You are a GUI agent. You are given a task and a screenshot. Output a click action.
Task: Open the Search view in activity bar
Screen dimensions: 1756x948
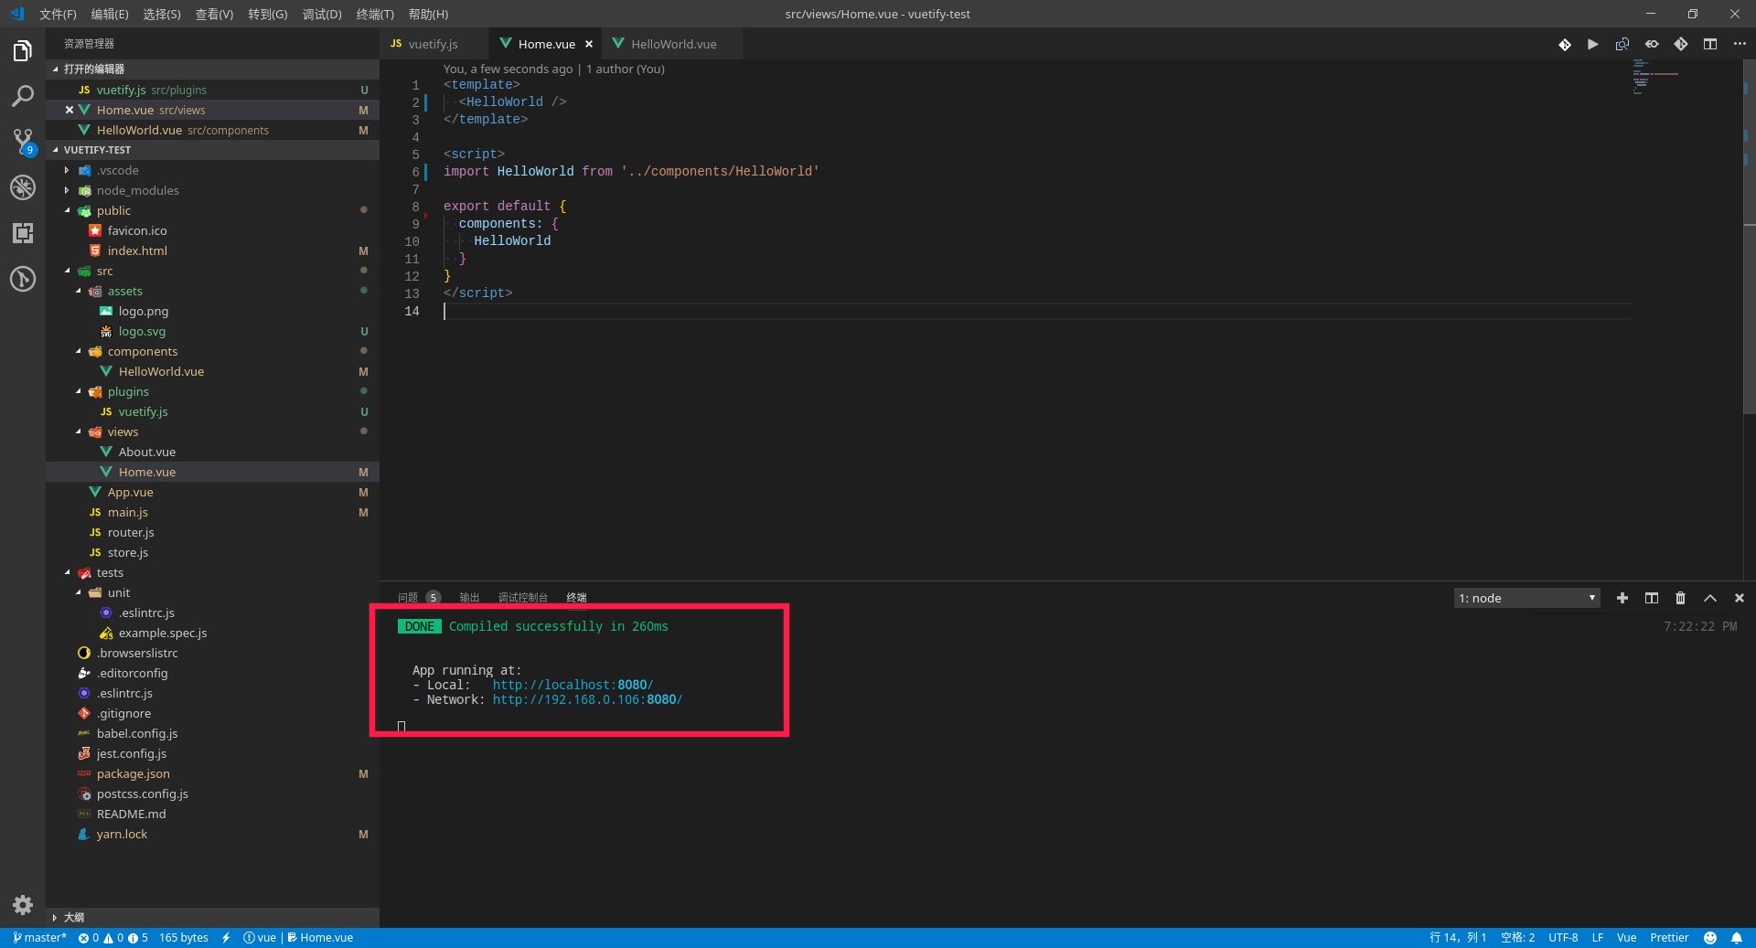(23, 96)
